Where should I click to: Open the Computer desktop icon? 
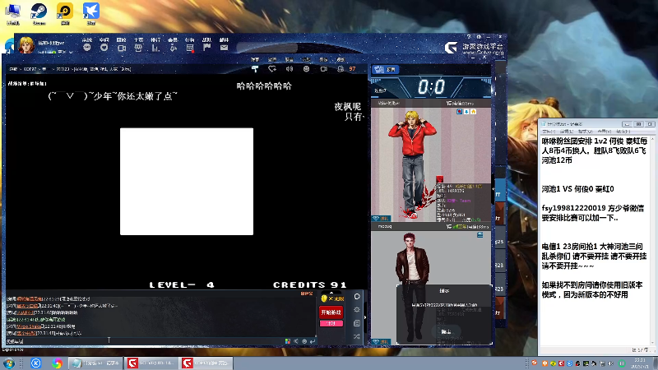tap(13, 14)
